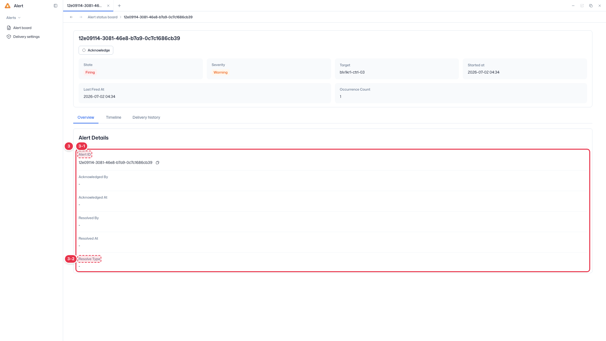The height and width of the screenshot is (341, 606).
Task: Close the 12e09114-3081-46 tab
Action: pos(108,6)
